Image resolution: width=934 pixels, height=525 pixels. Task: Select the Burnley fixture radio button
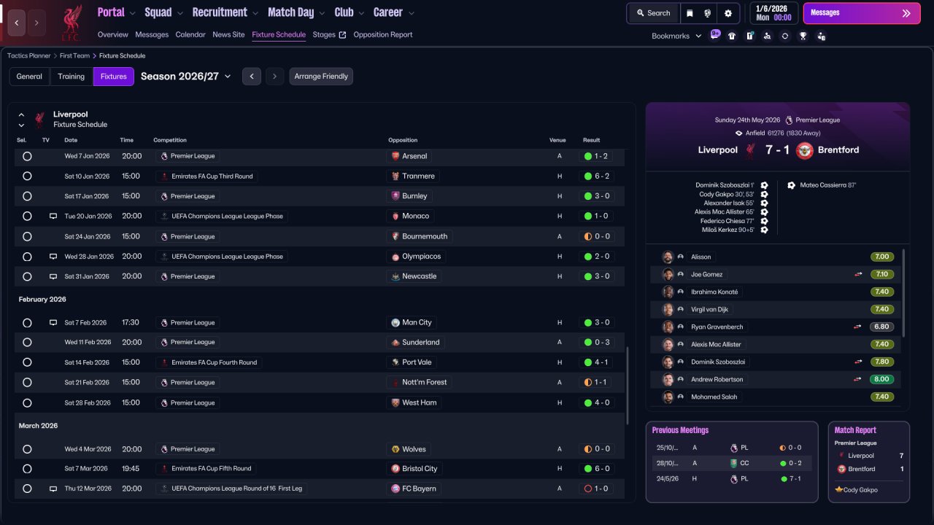tap(27, 196)
